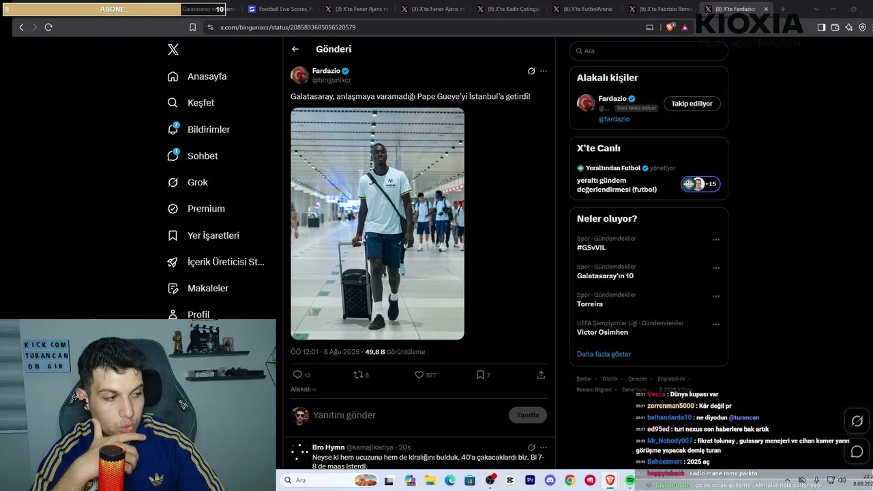The height and width of the screenshot is (491, 873).
Task: Open more options for Galatasaray'ın 10 trend
Action: click(716, 268)
